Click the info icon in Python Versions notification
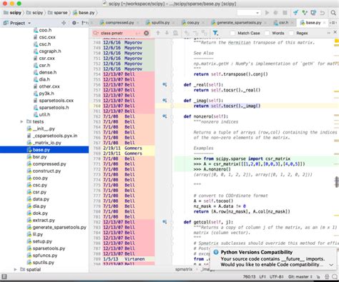The height and width of the screenshot is (282, 339). (216, 252)
